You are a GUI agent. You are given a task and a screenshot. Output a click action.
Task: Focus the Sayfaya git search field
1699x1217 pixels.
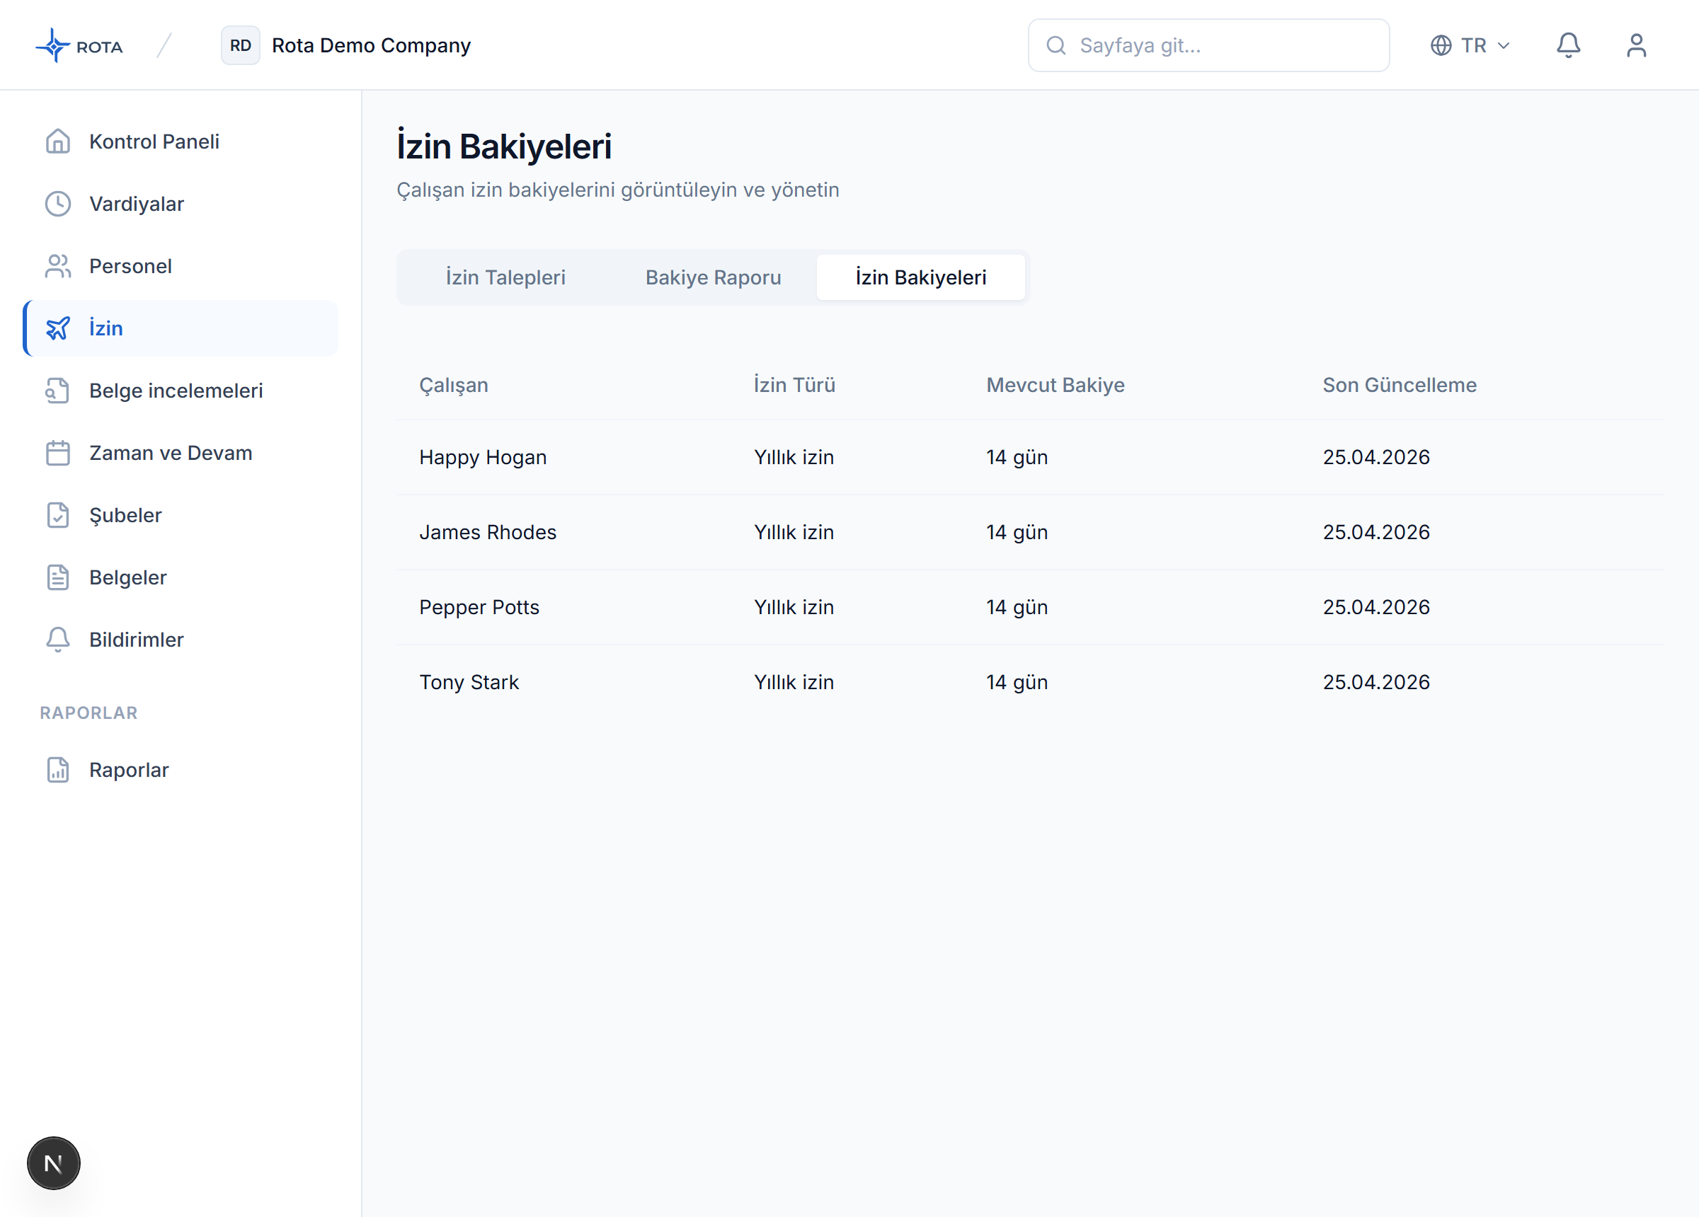pos(1208,46)
